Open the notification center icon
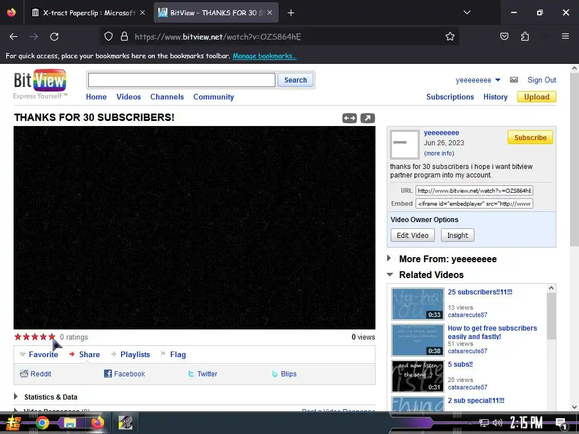The width and height of the screenshot is (579, 434). [561, 423]
